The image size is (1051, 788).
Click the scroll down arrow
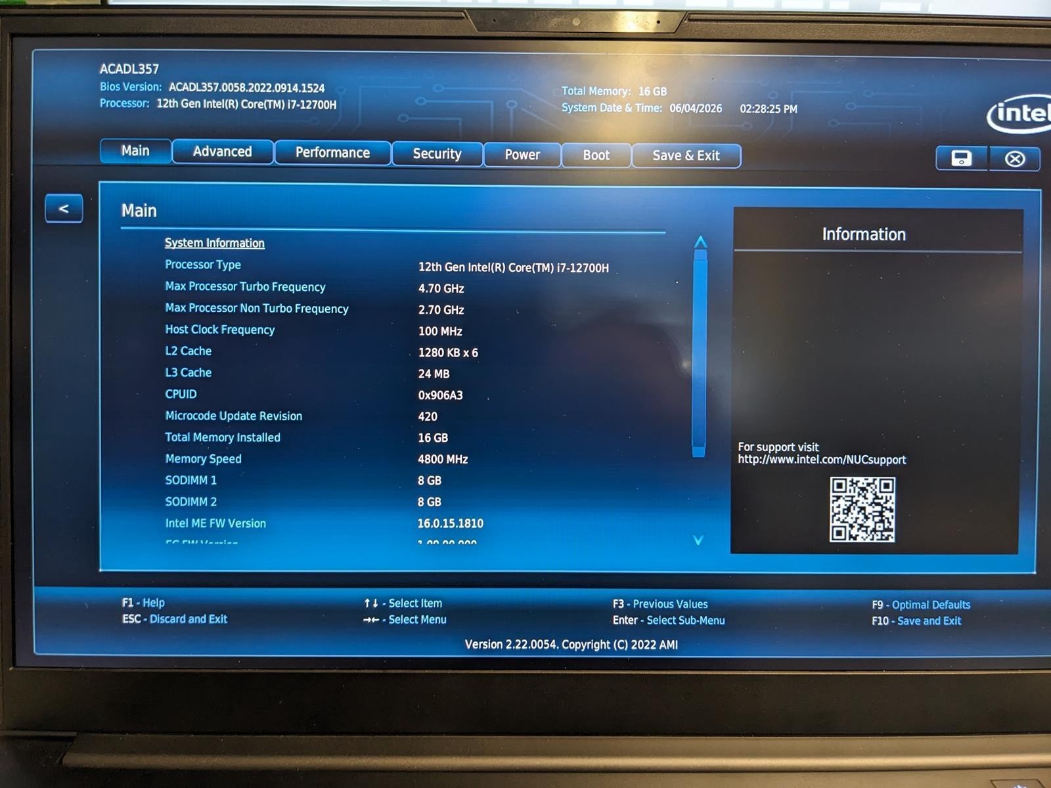click(698, 540)
